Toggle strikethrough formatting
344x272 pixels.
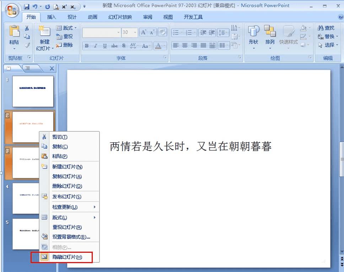114,46
